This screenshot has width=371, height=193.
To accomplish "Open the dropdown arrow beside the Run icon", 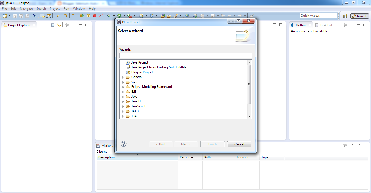I will (x=124, y=16).
